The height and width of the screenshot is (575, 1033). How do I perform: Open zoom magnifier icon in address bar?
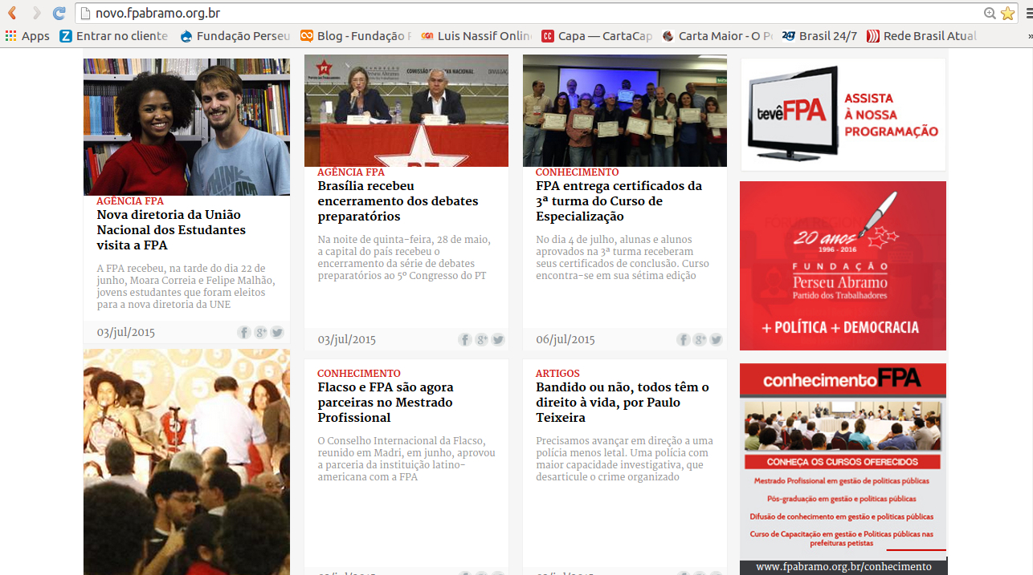click(x=990, y=13)
